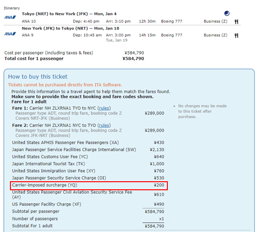This screenshot has width=256, height=232.
Task: Click the overnight moon icon for Tokyo flight
Action: tap(227, 13)
